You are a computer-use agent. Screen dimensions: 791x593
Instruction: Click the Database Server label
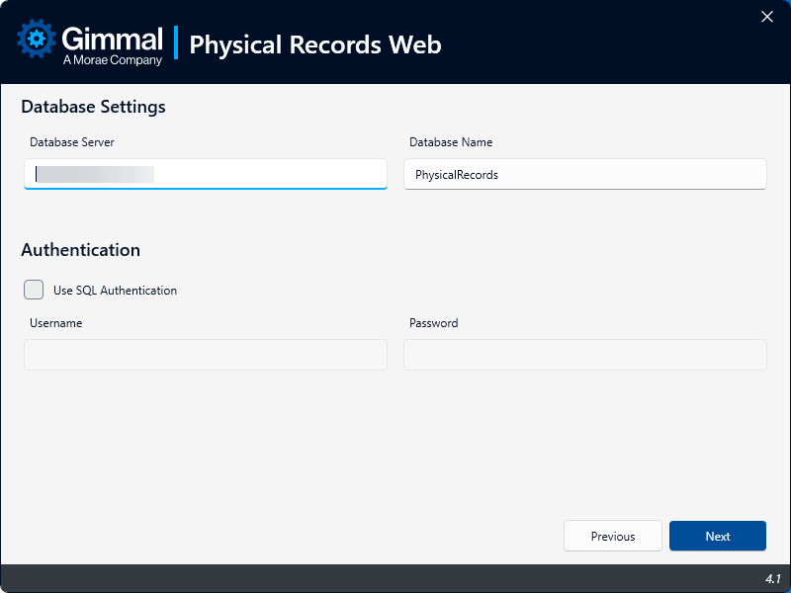click(x=72, y=142)
